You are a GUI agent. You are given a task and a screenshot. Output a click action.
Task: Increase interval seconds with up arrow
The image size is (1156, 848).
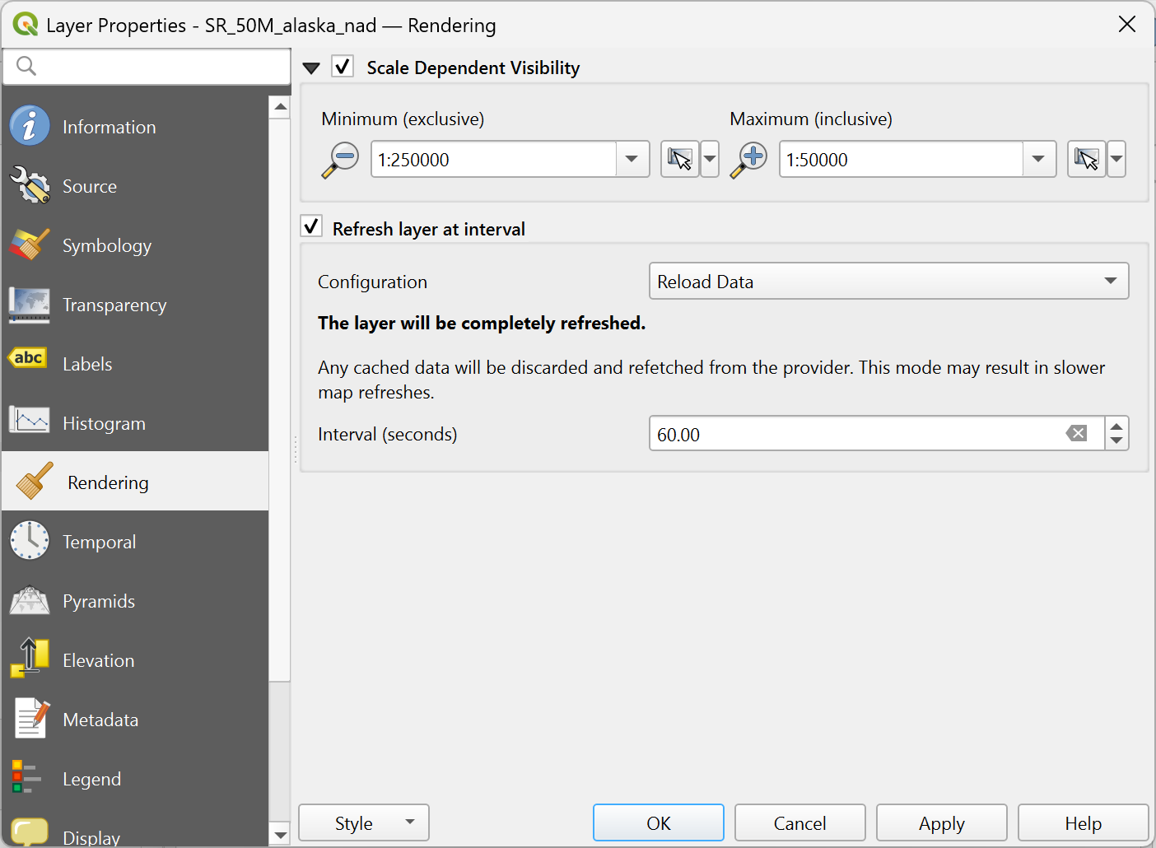click(1116, 426)
